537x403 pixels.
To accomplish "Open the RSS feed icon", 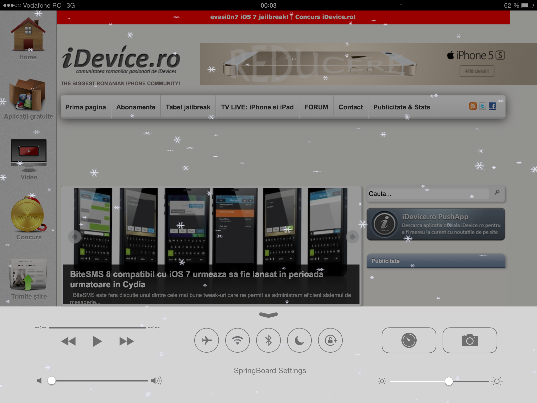I will click(473, 106).
